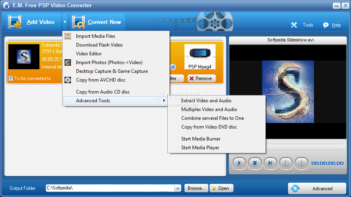Close the PSP Video Converter window

(345, 5)
